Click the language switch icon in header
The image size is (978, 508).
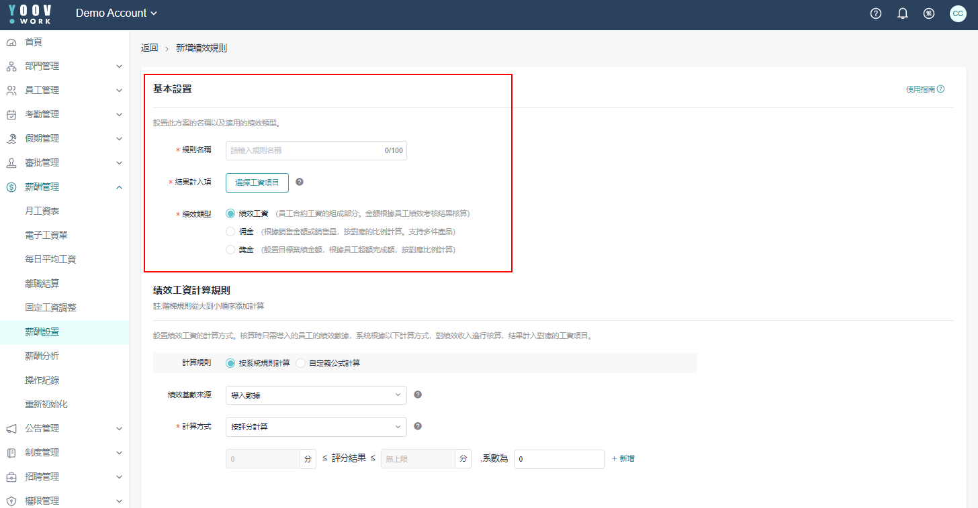coord(929,13)
